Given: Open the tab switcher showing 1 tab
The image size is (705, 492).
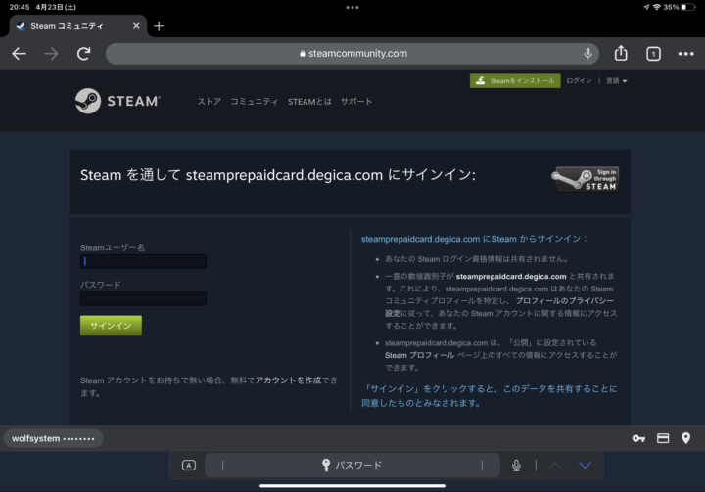Looking at the screenshot, I should click(x=653, y=54).
